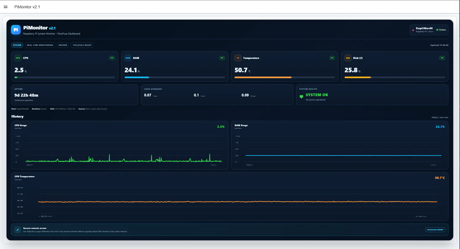Click the OK status badge on CPU card

(112, 58)
